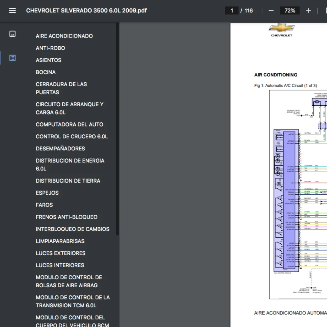
Task: Edit the current page number field
Action: (x=232, y=11)
